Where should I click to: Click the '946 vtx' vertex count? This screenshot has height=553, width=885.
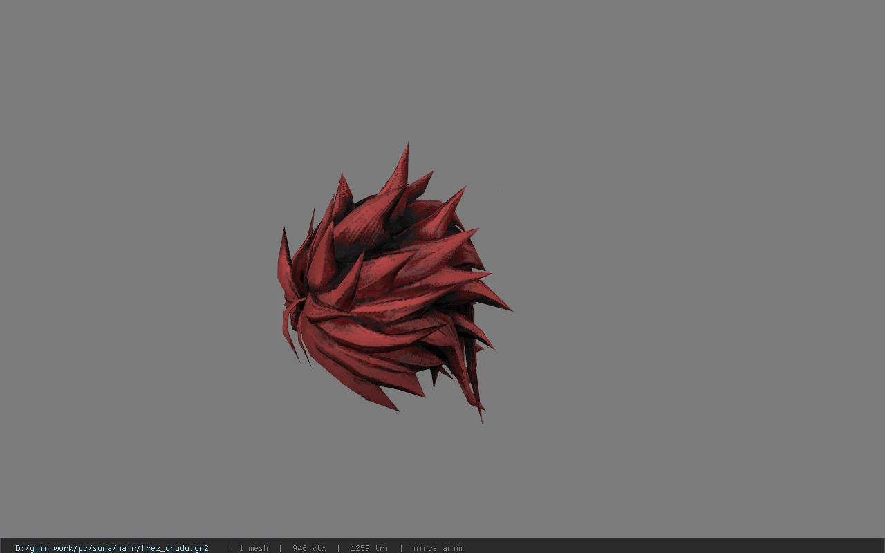coord(309,548)
